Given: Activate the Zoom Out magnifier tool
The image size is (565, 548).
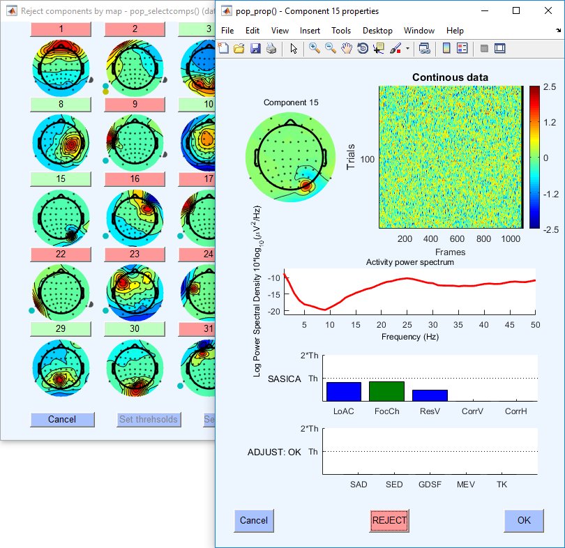Looking at the screenshot, I should (331, 48).
